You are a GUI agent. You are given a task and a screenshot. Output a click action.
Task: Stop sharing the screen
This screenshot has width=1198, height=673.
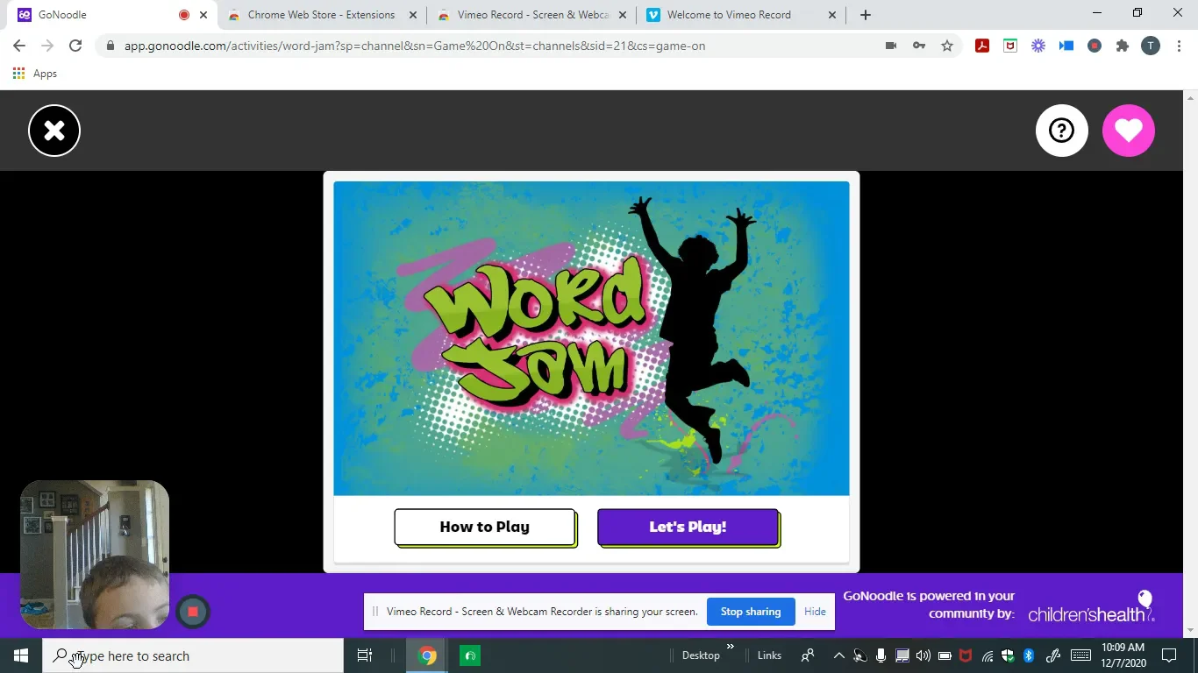point(751,612)
